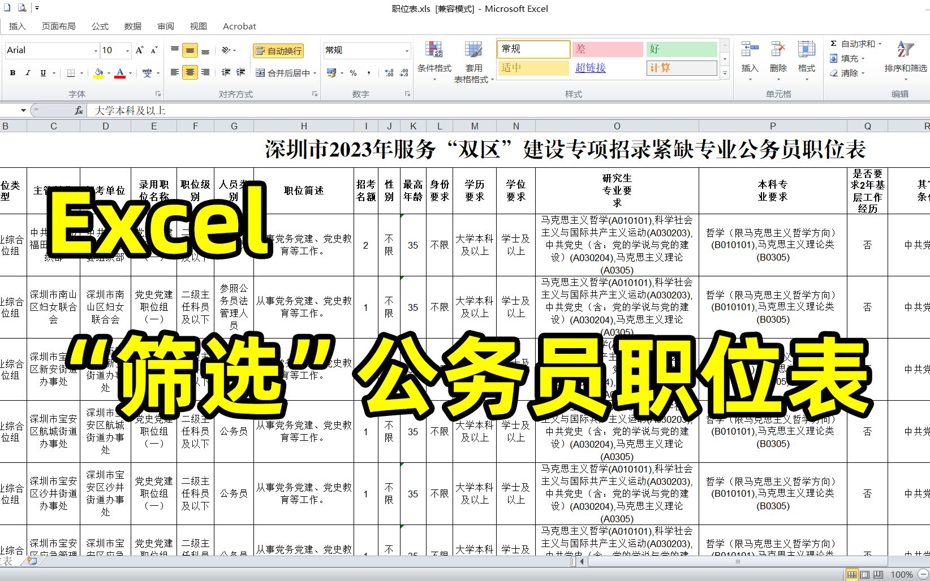Set top vertical alignment
Viewport: 930px width, 581px height.
pos(175,50)
